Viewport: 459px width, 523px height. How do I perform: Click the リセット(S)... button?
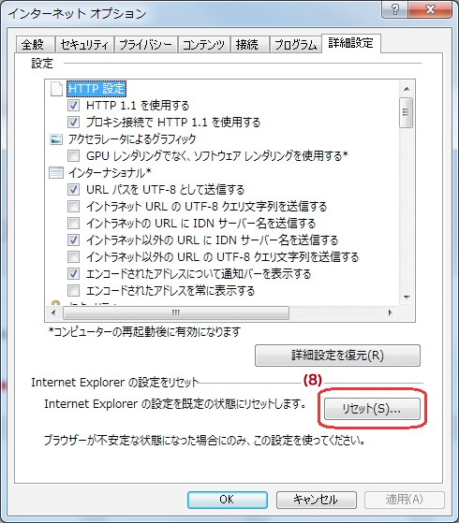372,409
